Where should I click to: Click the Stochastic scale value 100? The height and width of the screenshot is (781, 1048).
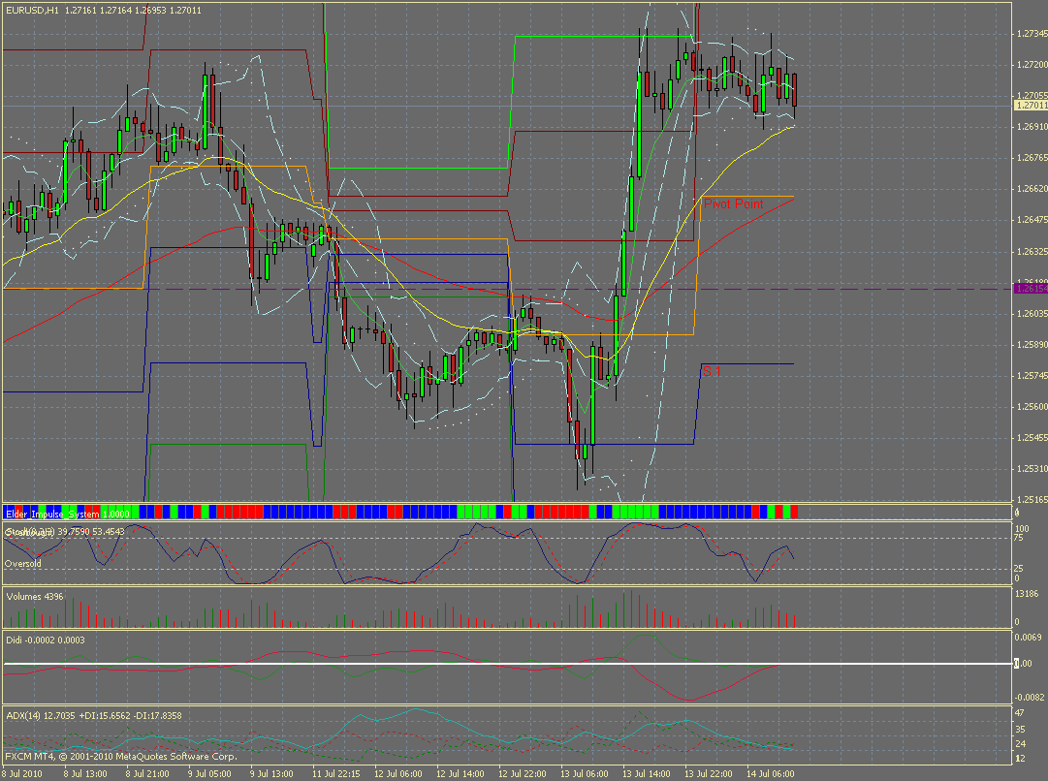click(x=1022, y=528)
